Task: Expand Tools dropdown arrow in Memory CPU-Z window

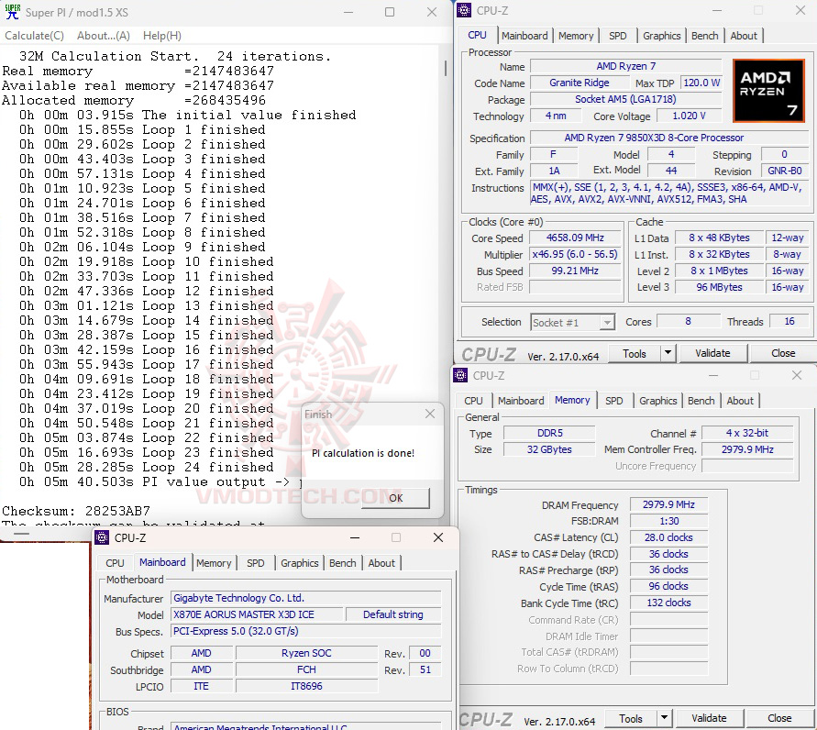Action: pos(665,719)
